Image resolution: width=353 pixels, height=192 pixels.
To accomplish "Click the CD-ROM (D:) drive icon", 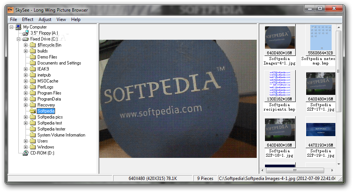I will pos(25,153).
